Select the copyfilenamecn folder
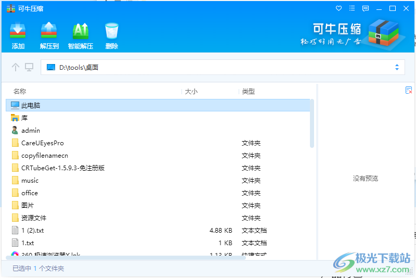 pyautogui.click(x=45, y=155)
